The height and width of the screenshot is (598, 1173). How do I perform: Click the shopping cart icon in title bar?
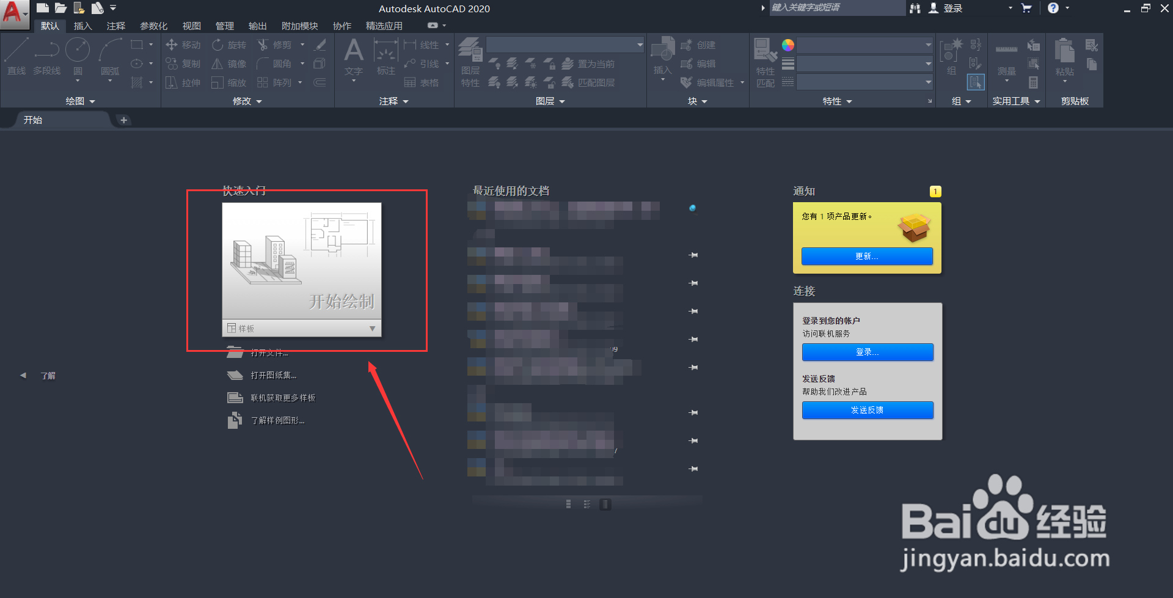click(x=1026, y=8)
